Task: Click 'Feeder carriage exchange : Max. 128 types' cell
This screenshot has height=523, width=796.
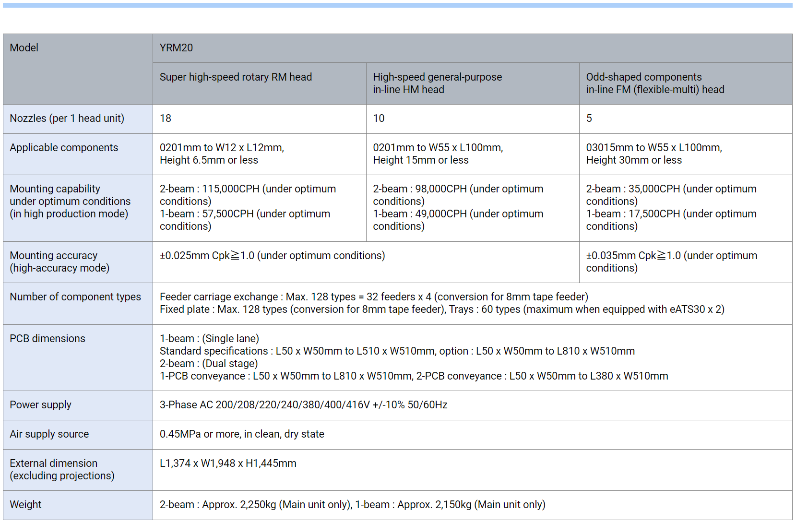Action: pos(473,304)
